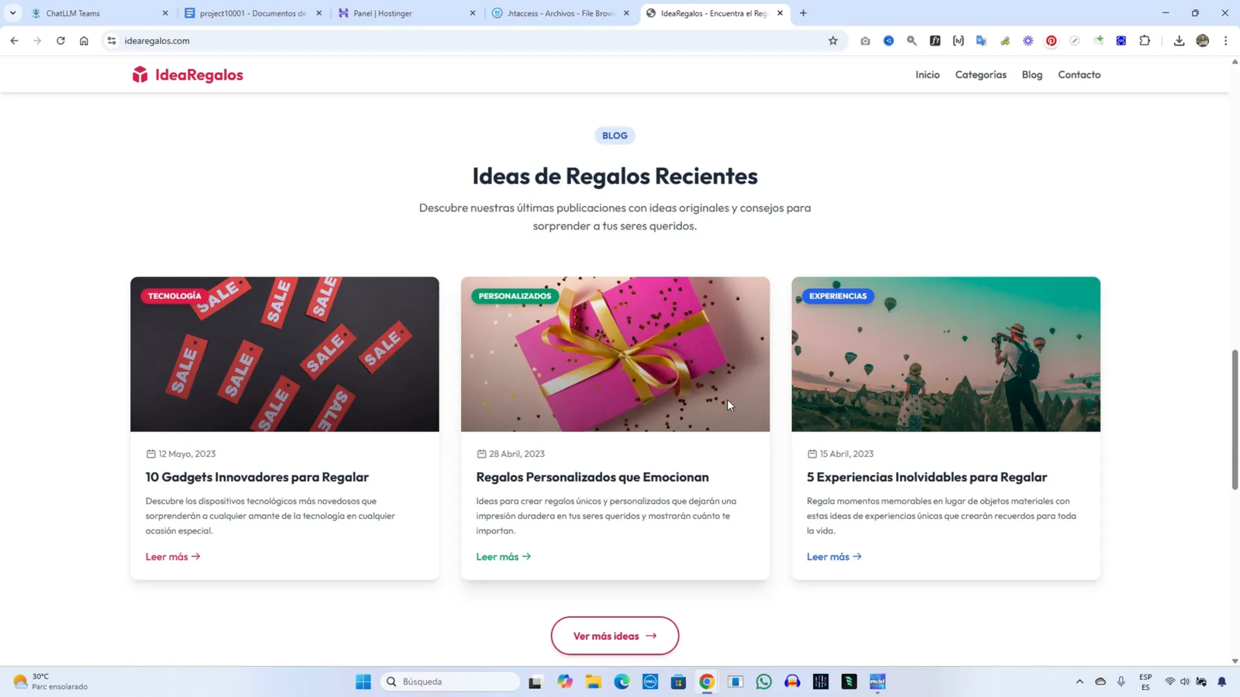Open the Downloads icon in the toolbar
1240x697 pixels.
(1180, 40)
